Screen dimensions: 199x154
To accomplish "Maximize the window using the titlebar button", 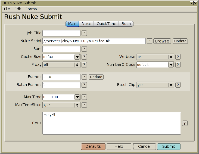I will (192, 3).
